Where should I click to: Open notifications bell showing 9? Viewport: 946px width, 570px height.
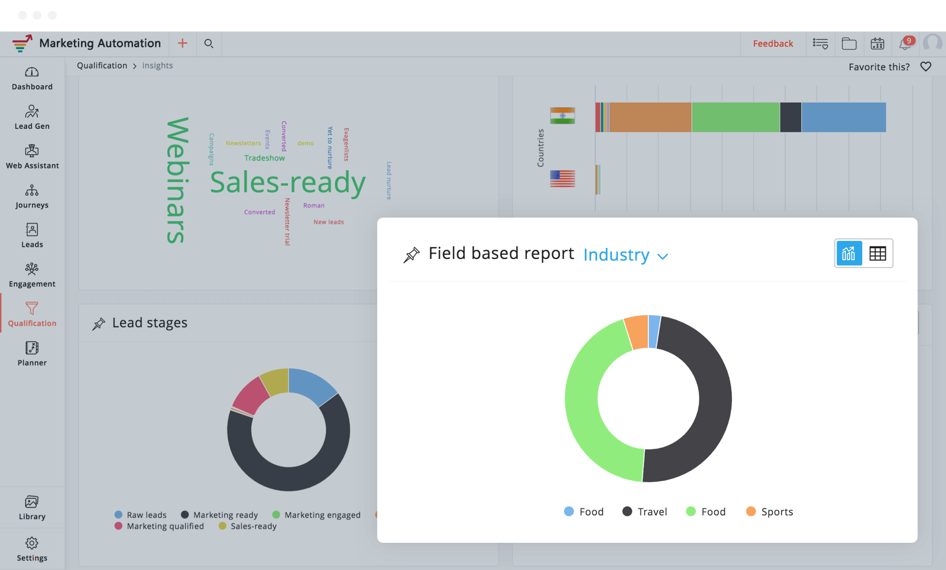click(906, 43)
